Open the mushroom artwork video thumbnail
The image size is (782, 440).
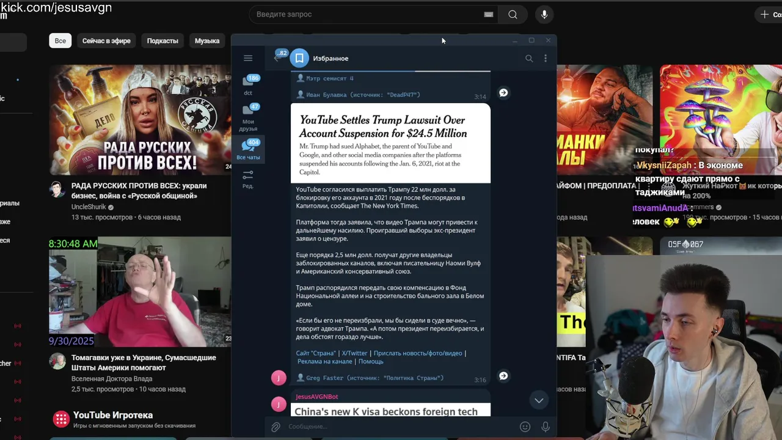[x=721, y=119]
